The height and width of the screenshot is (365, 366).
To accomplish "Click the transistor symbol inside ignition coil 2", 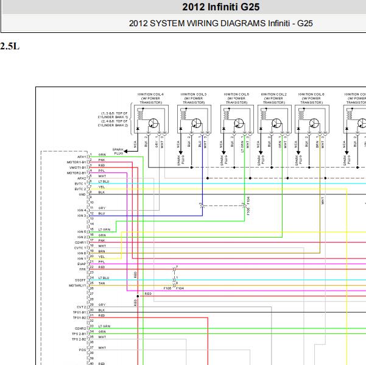I will [276, 123].
